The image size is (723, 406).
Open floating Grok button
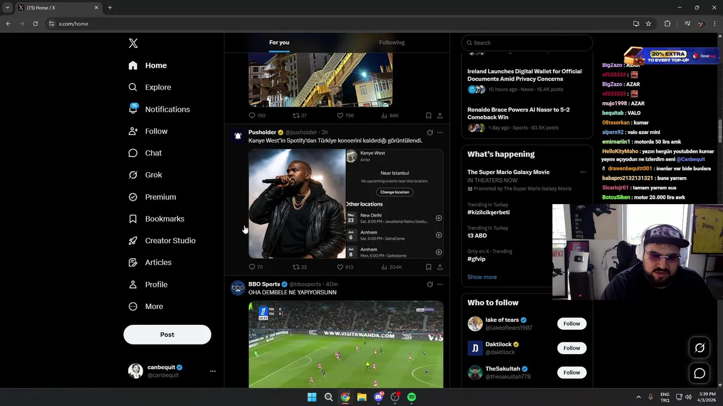699,348
